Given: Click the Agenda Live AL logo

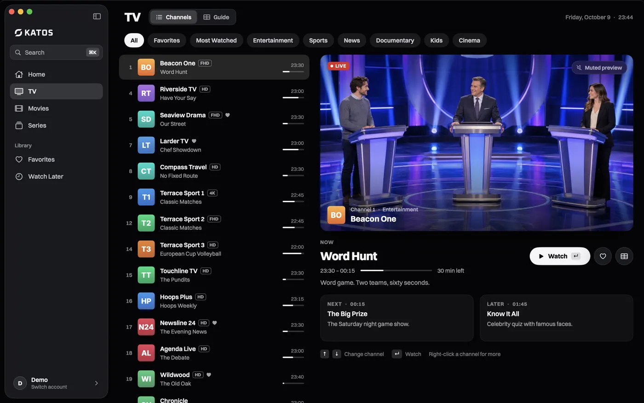Looking at the screenshot, I should [x=146, y=353].
